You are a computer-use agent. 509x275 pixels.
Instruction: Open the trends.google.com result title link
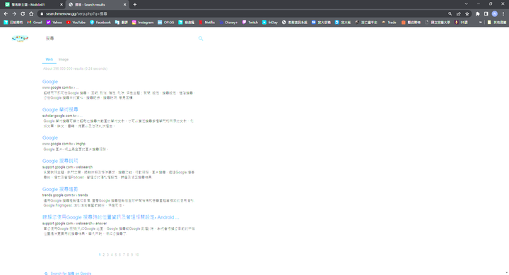pos(60,189)
